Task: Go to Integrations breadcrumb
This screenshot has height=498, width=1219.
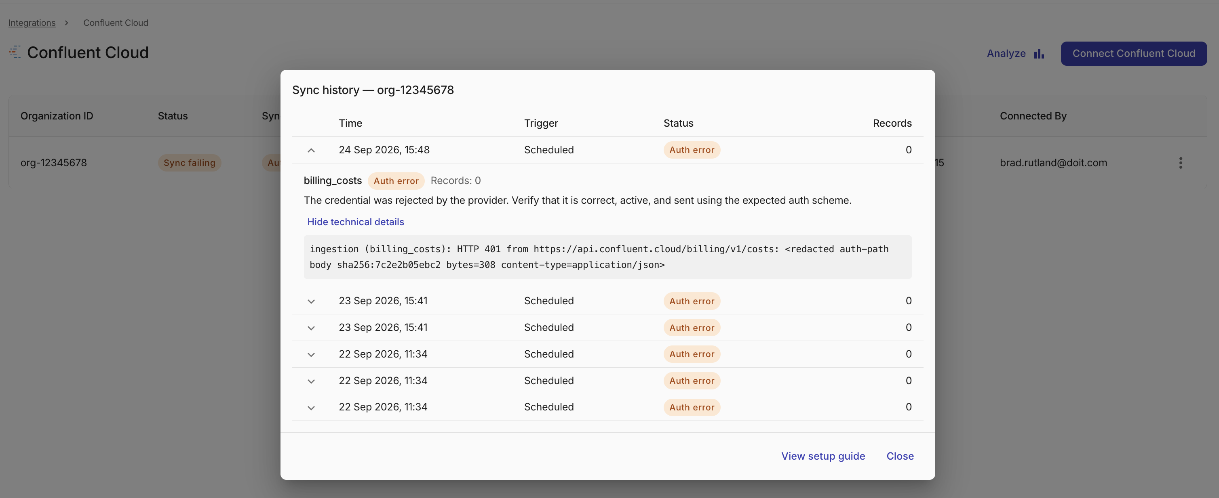Action: [32, 23]
